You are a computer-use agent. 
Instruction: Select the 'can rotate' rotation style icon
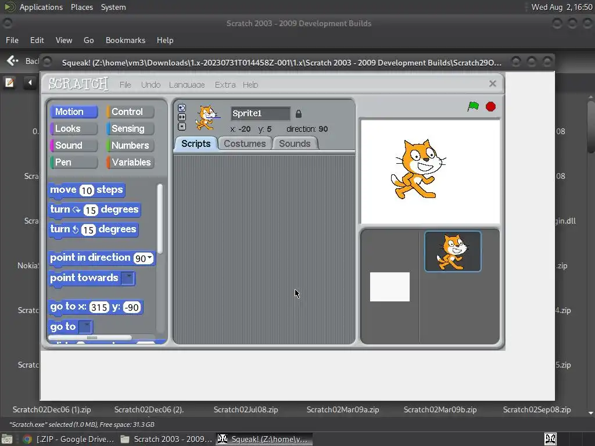182,108
